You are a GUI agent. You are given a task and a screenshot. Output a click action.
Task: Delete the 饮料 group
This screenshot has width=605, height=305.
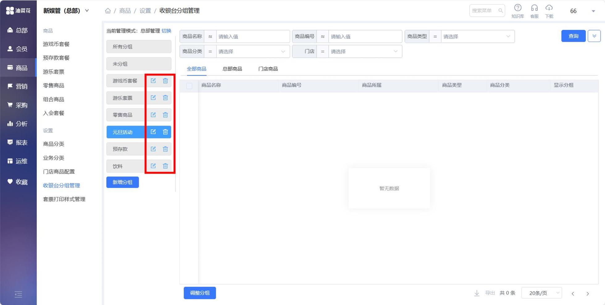pyautogui.click(x=165, y=166)
